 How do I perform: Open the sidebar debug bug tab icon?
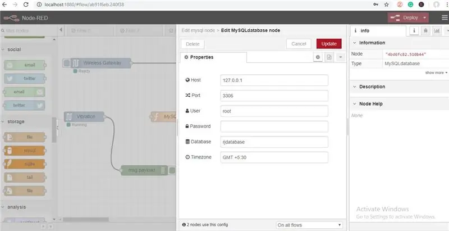(425, 31)
